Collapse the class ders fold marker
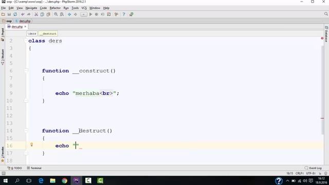Viewport: 329px width, 185px height. 26,41
